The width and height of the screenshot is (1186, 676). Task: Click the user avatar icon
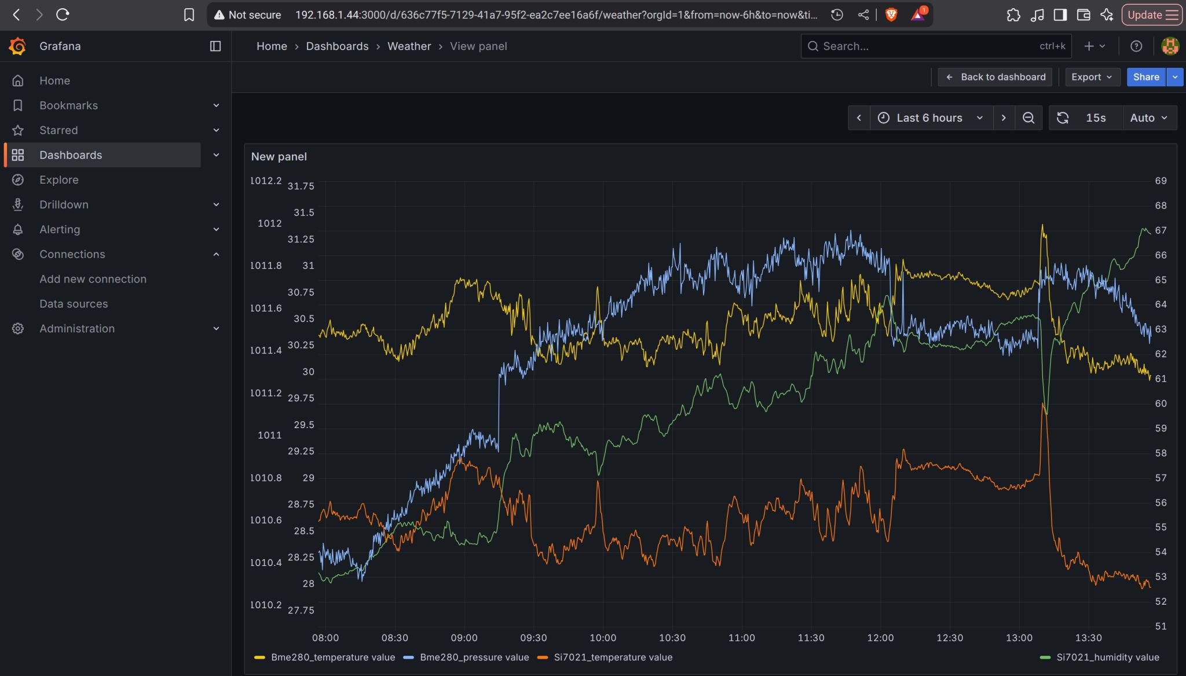coord(1170,46)
